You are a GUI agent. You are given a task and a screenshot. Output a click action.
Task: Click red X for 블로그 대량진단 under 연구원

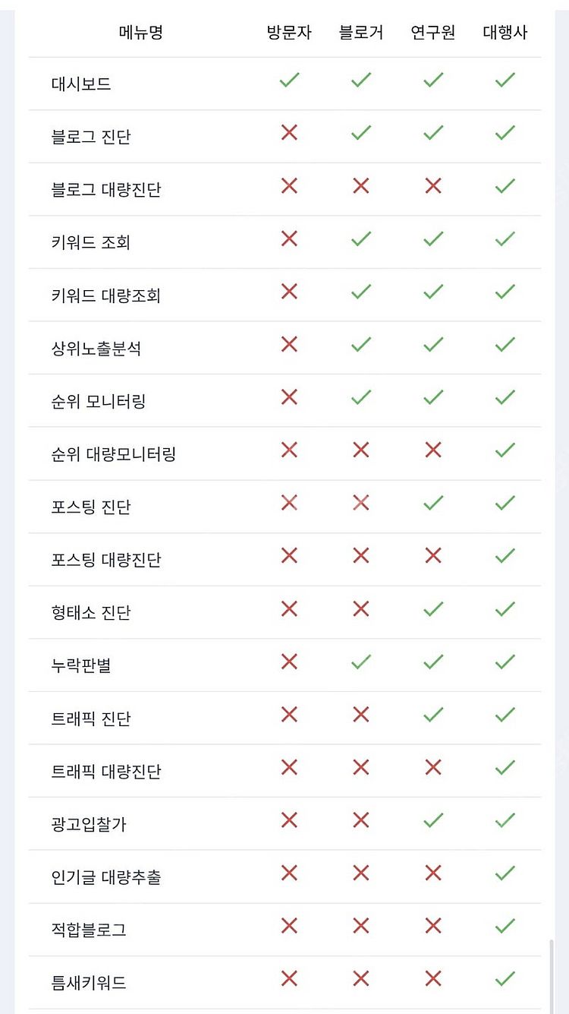[x=433, y=185]
